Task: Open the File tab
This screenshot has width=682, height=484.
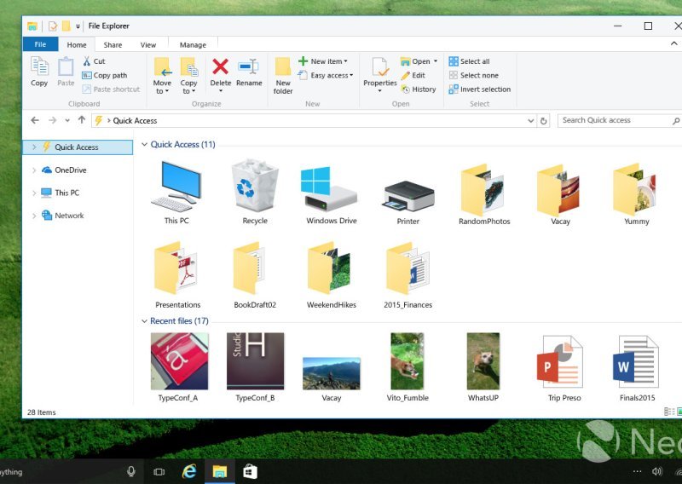Action: pyautogui.click(x=40, y=44)
